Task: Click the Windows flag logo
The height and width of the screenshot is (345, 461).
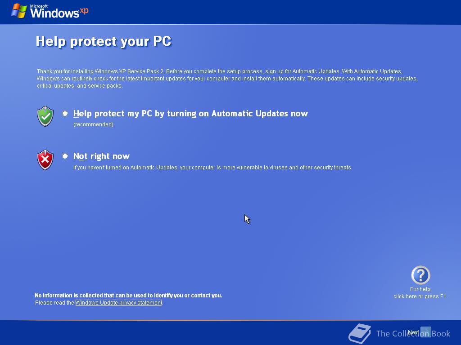Action: point(19,11)
